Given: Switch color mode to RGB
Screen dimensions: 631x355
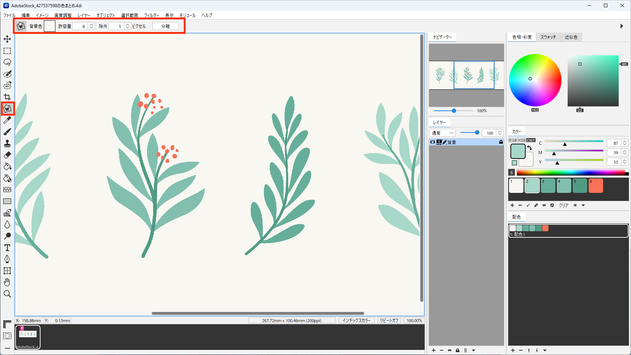Looking at the screenshot, I should pos(513,140).
